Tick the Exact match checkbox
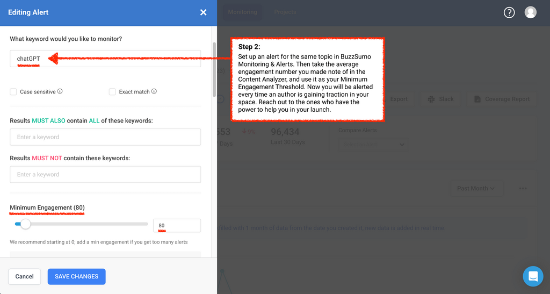Screen dimensions: 550x294 click(x=112, y=92)
